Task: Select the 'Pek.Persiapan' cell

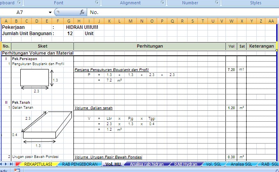Action: pos(25,59)
